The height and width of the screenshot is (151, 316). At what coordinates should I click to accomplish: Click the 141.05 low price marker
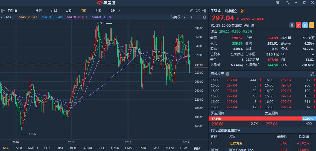coord(31,134)
